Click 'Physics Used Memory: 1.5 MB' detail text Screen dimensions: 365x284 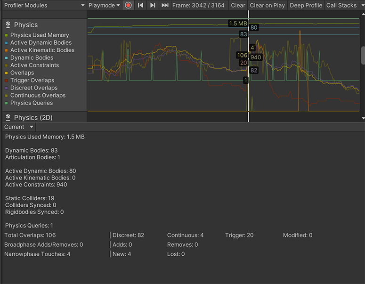(45, 137)
